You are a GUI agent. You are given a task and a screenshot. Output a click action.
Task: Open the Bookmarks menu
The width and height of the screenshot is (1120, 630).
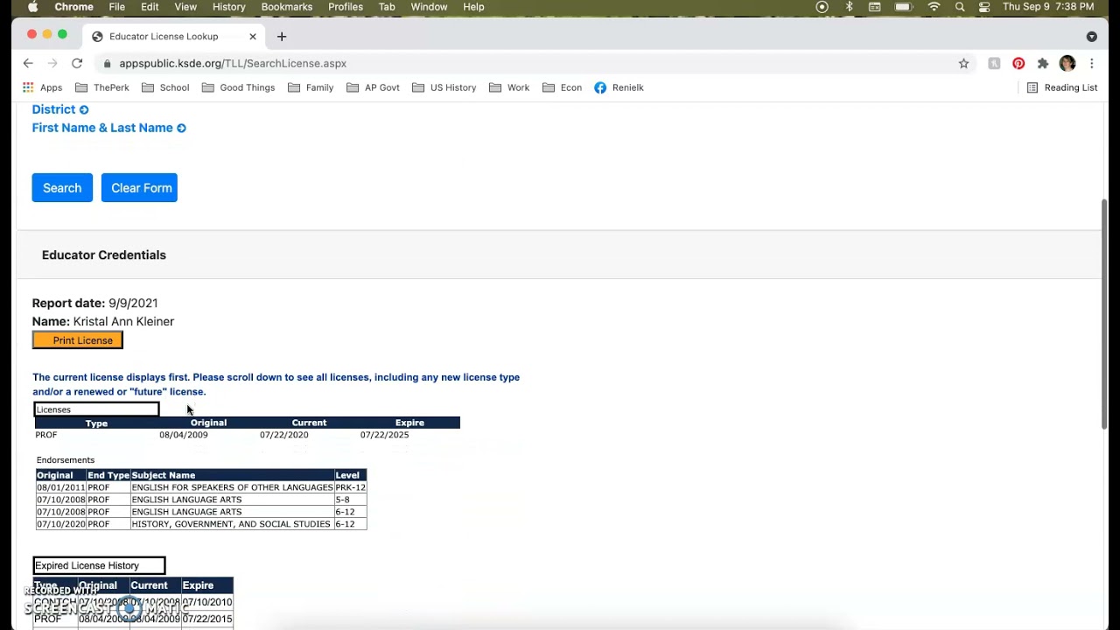(x=287, y=7)
